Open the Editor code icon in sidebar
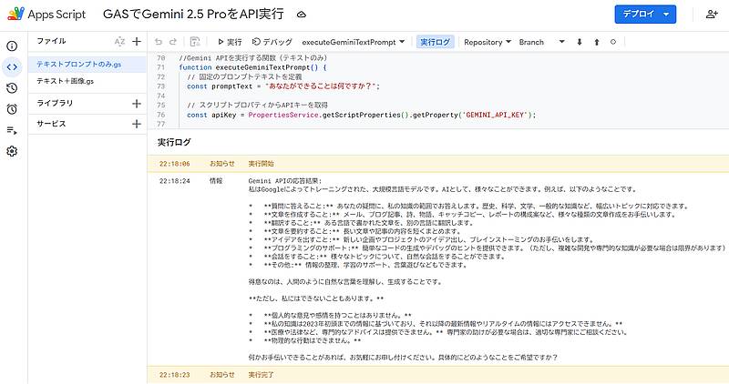Viewport: 729px width, 384px height. coord(12,67)
